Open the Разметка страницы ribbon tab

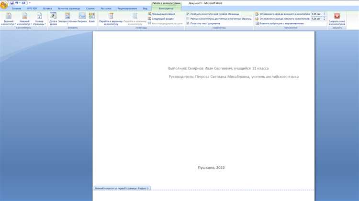point(68,9)
